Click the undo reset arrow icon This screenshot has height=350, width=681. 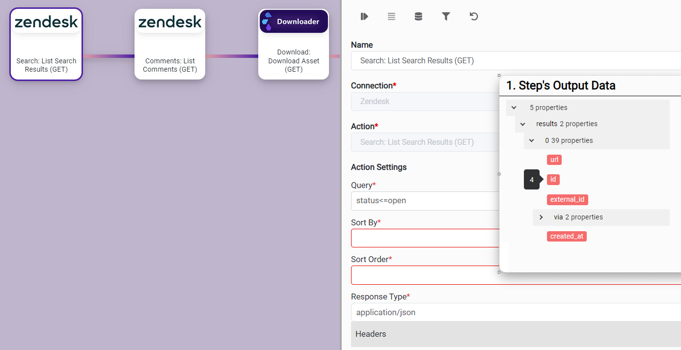pyautogui.click(x=473, y=17)
